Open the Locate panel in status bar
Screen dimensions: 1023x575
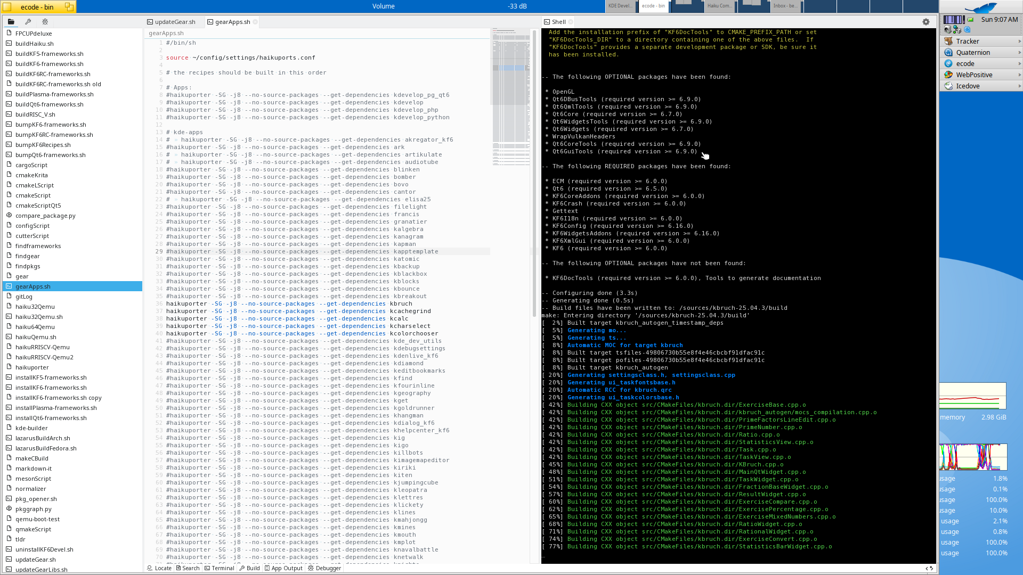click(x=159, y=568)
